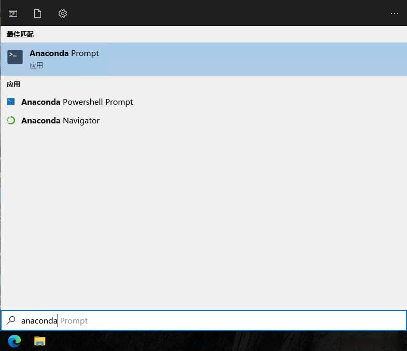Launch Anaconda Navigator from results
Screen dimensions: 407x351
pyautogui.click(x=203, y=120)
